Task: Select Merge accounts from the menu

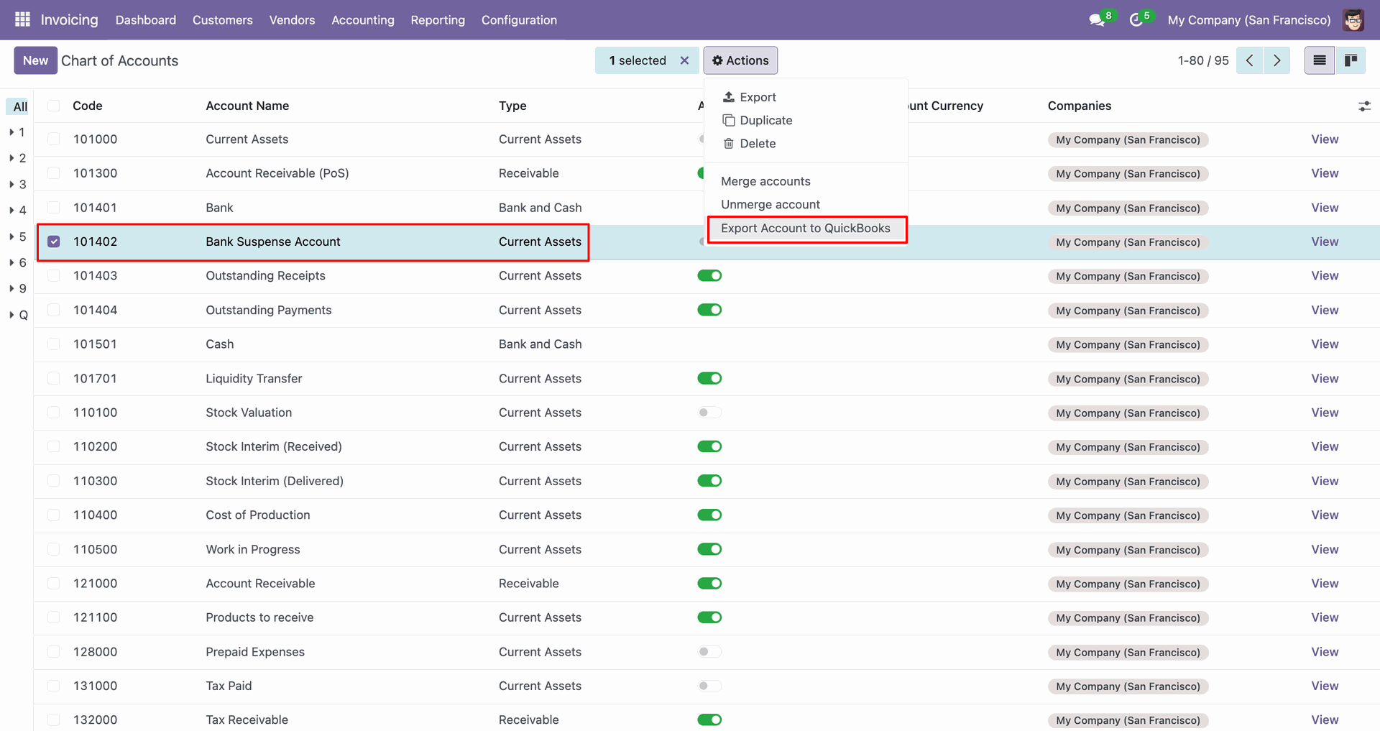Action: click(765, 181)
